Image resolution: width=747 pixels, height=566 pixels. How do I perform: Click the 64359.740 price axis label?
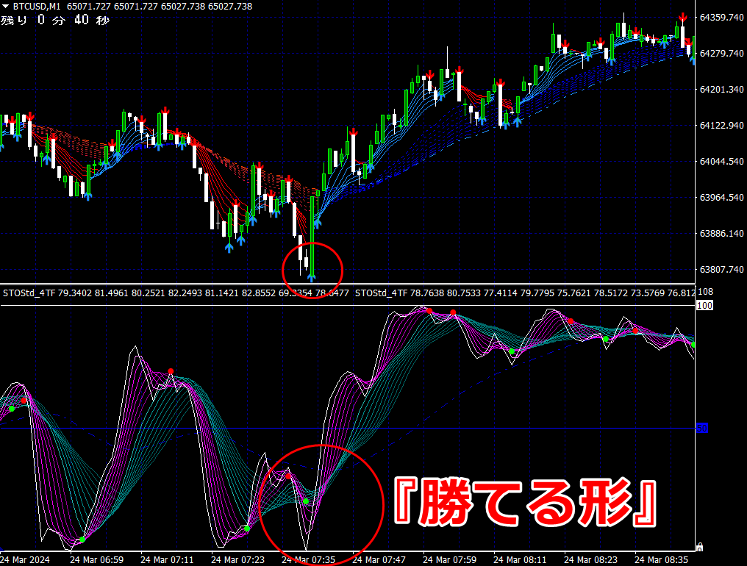coord(721,17)
